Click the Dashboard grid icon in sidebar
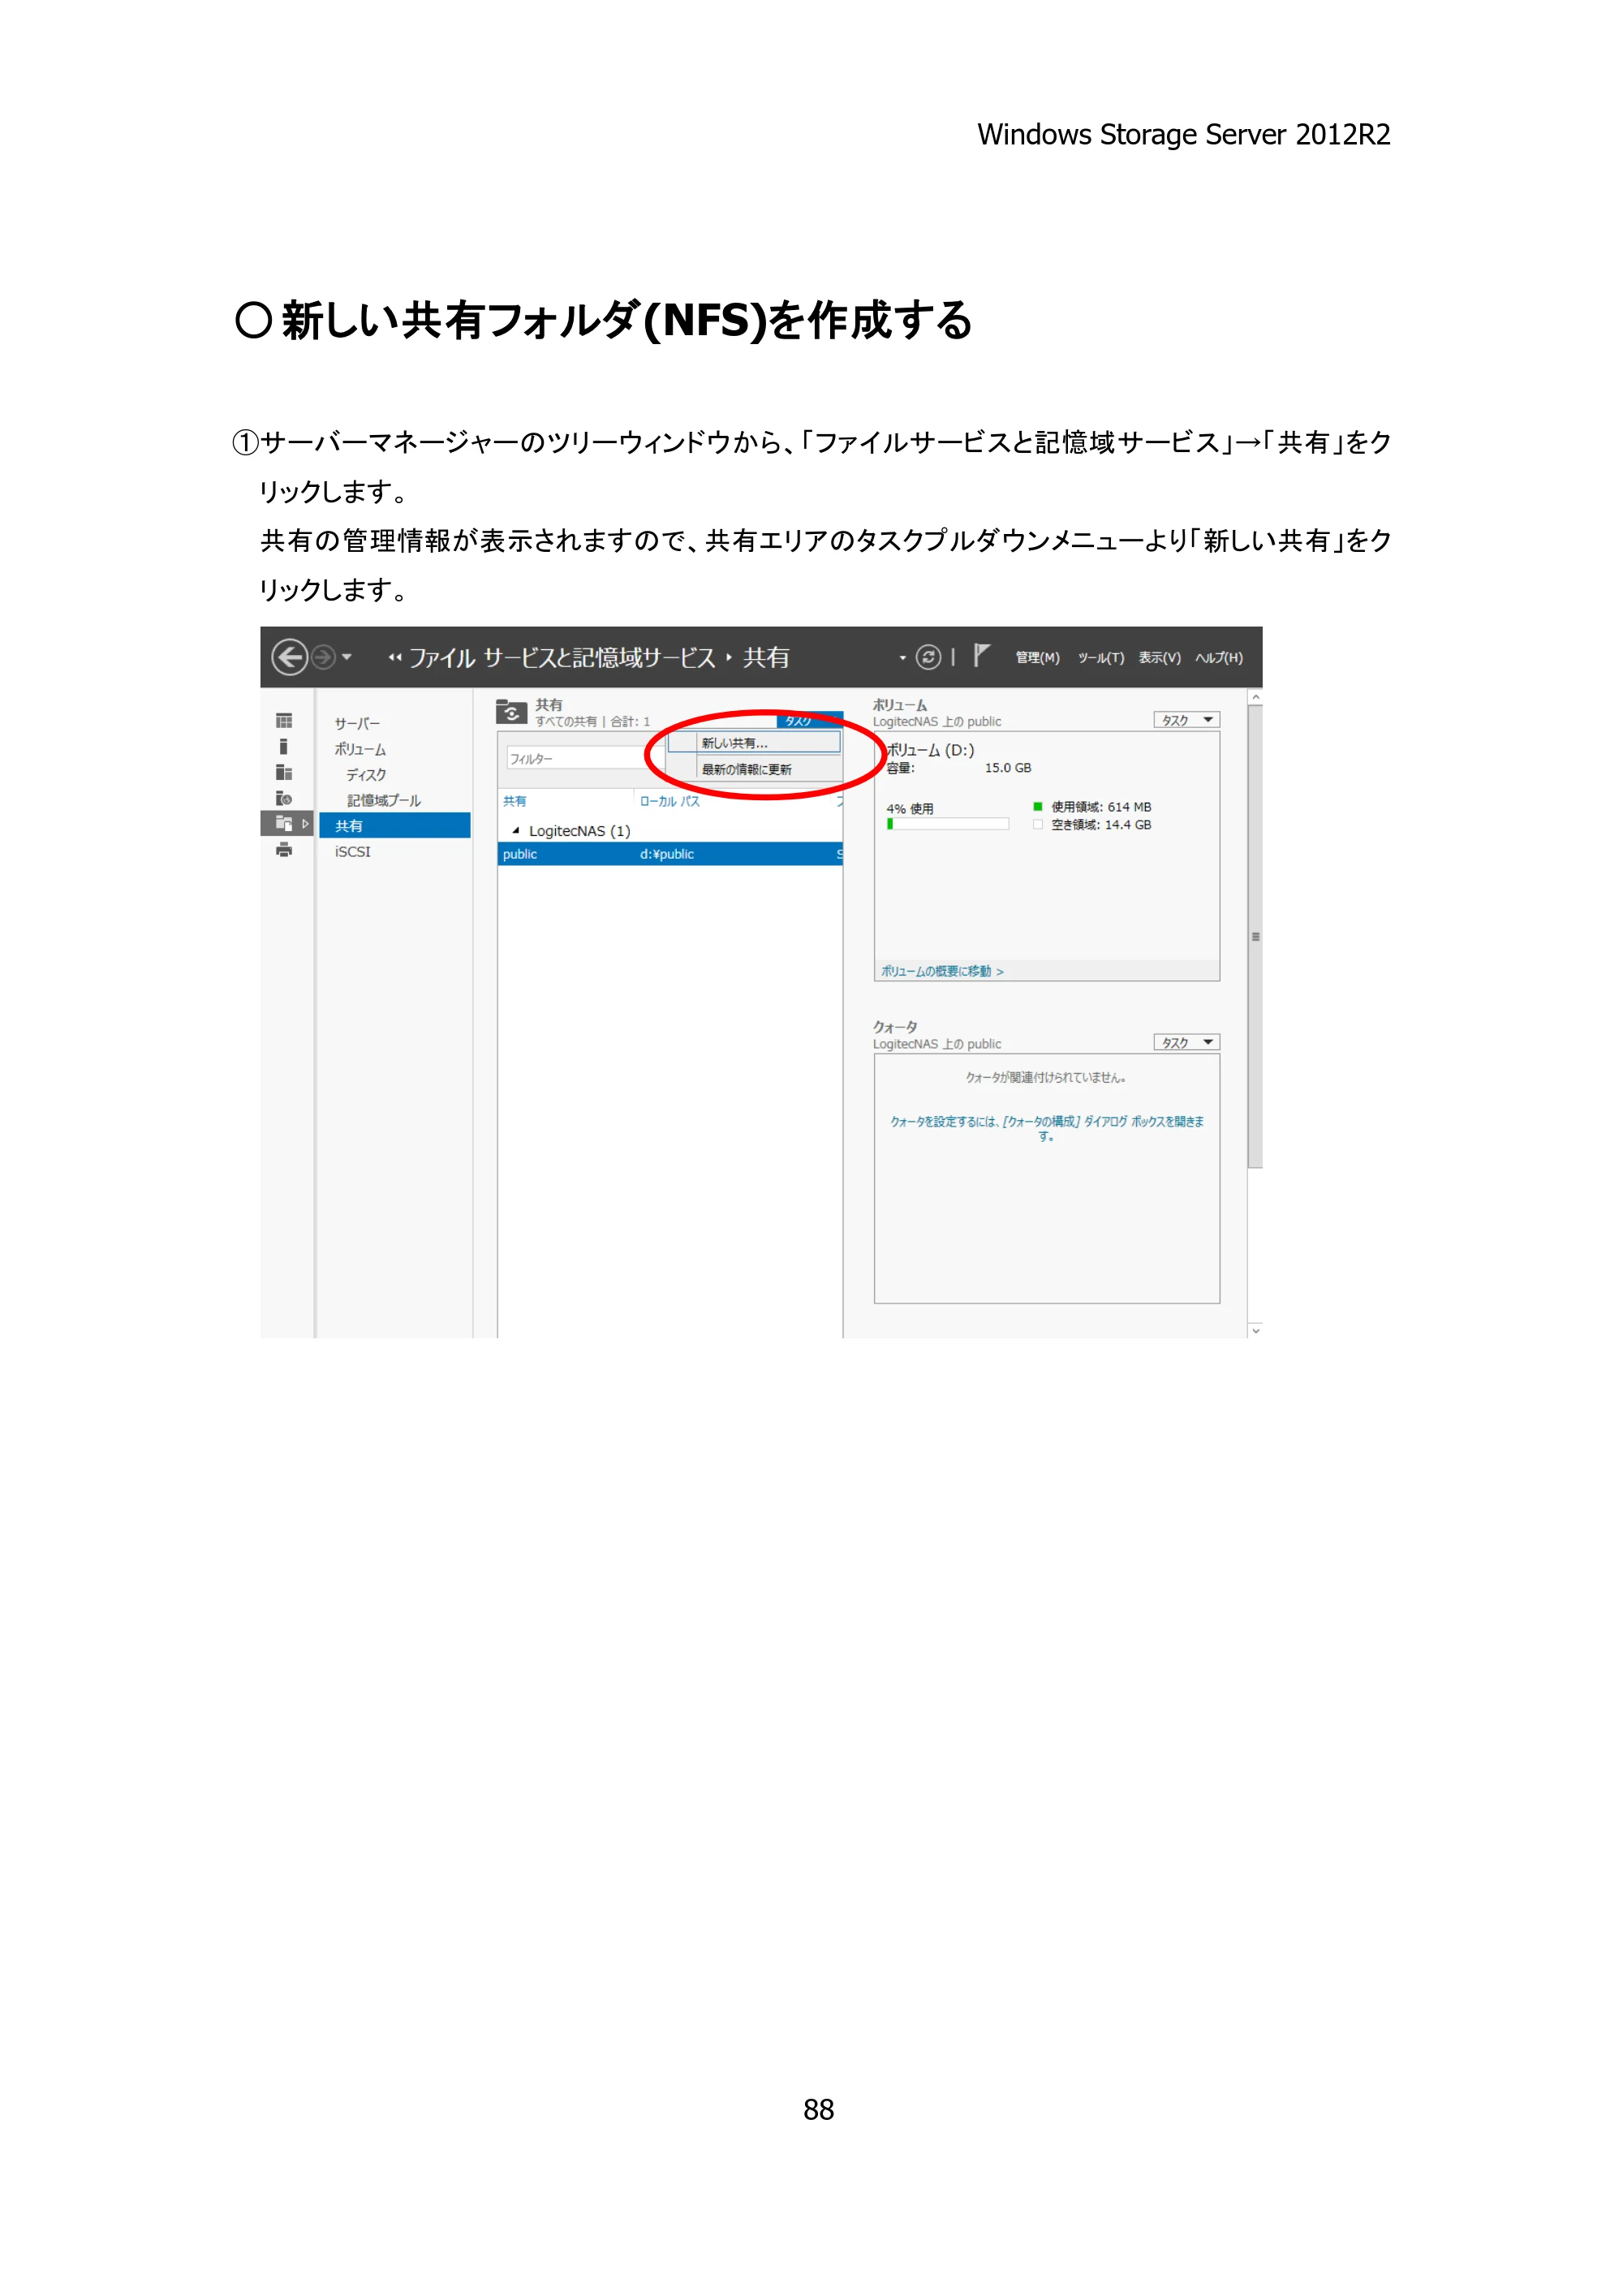The width and height of the screenshot is (1623, 2296). 284,721
